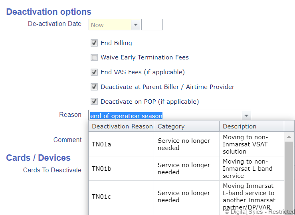Toggle Deactivate on POP checkbox
Screen dimensions: 295x215
click(94, 101)
